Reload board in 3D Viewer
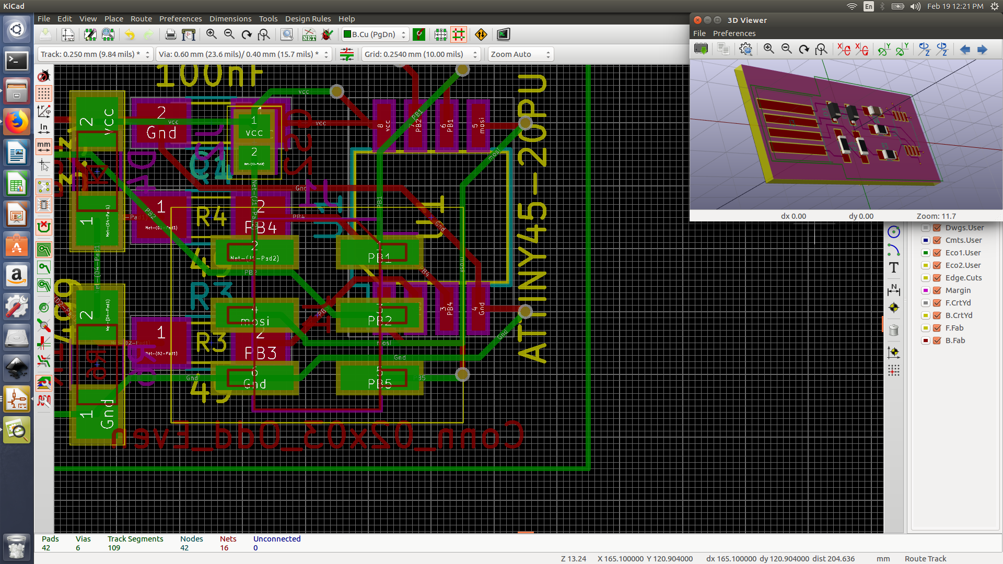The image size is (1003, 564). tap(701, 49)
